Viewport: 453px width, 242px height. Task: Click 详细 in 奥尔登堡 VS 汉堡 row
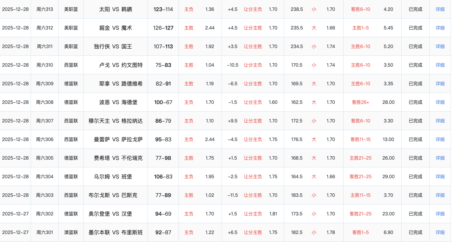point(440,214)
